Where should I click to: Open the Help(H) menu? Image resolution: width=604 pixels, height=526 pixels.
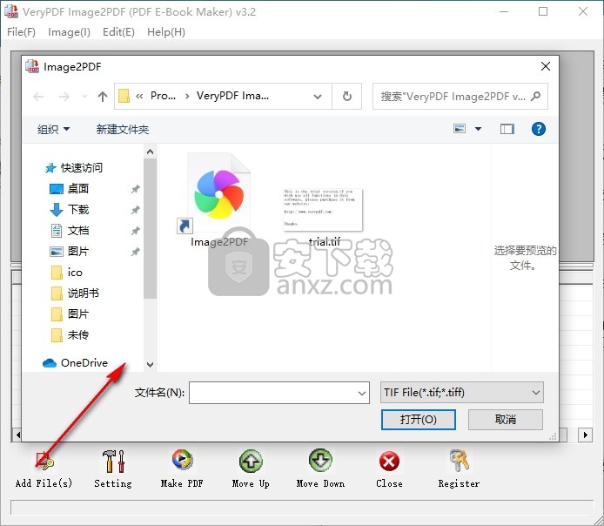(166, 32)
